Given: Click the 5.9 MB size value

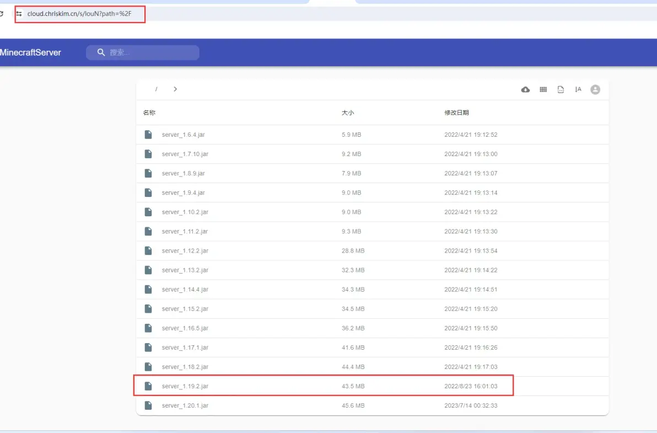Looking at the screenshot, I should click(351, 135).
